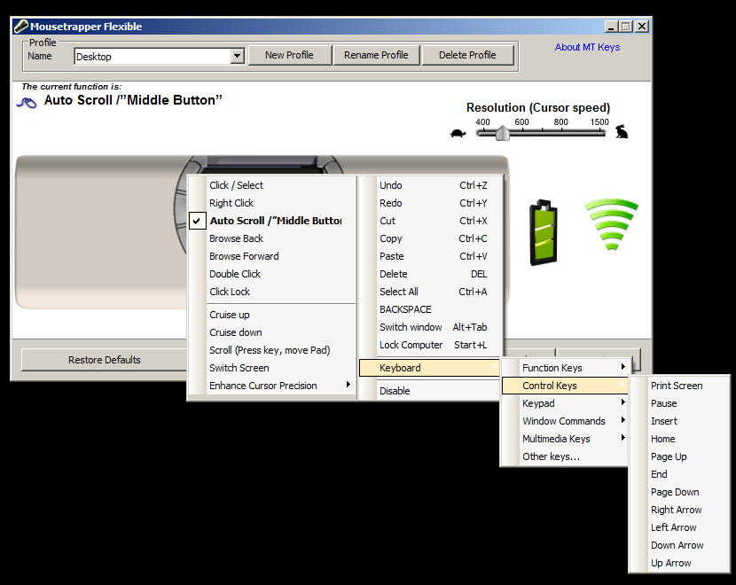Select Browse Forward menu item

click(272, 256)
